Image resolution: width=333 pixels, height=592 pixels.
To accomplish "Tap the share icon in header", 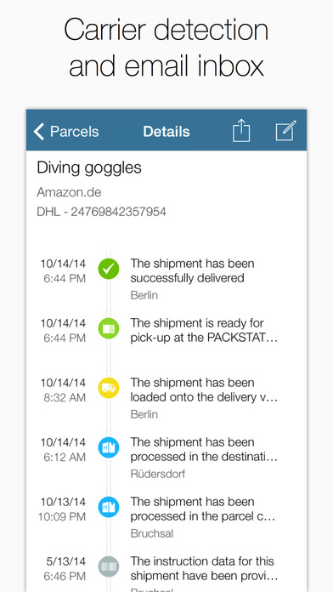I will click(x=241, y=131).
